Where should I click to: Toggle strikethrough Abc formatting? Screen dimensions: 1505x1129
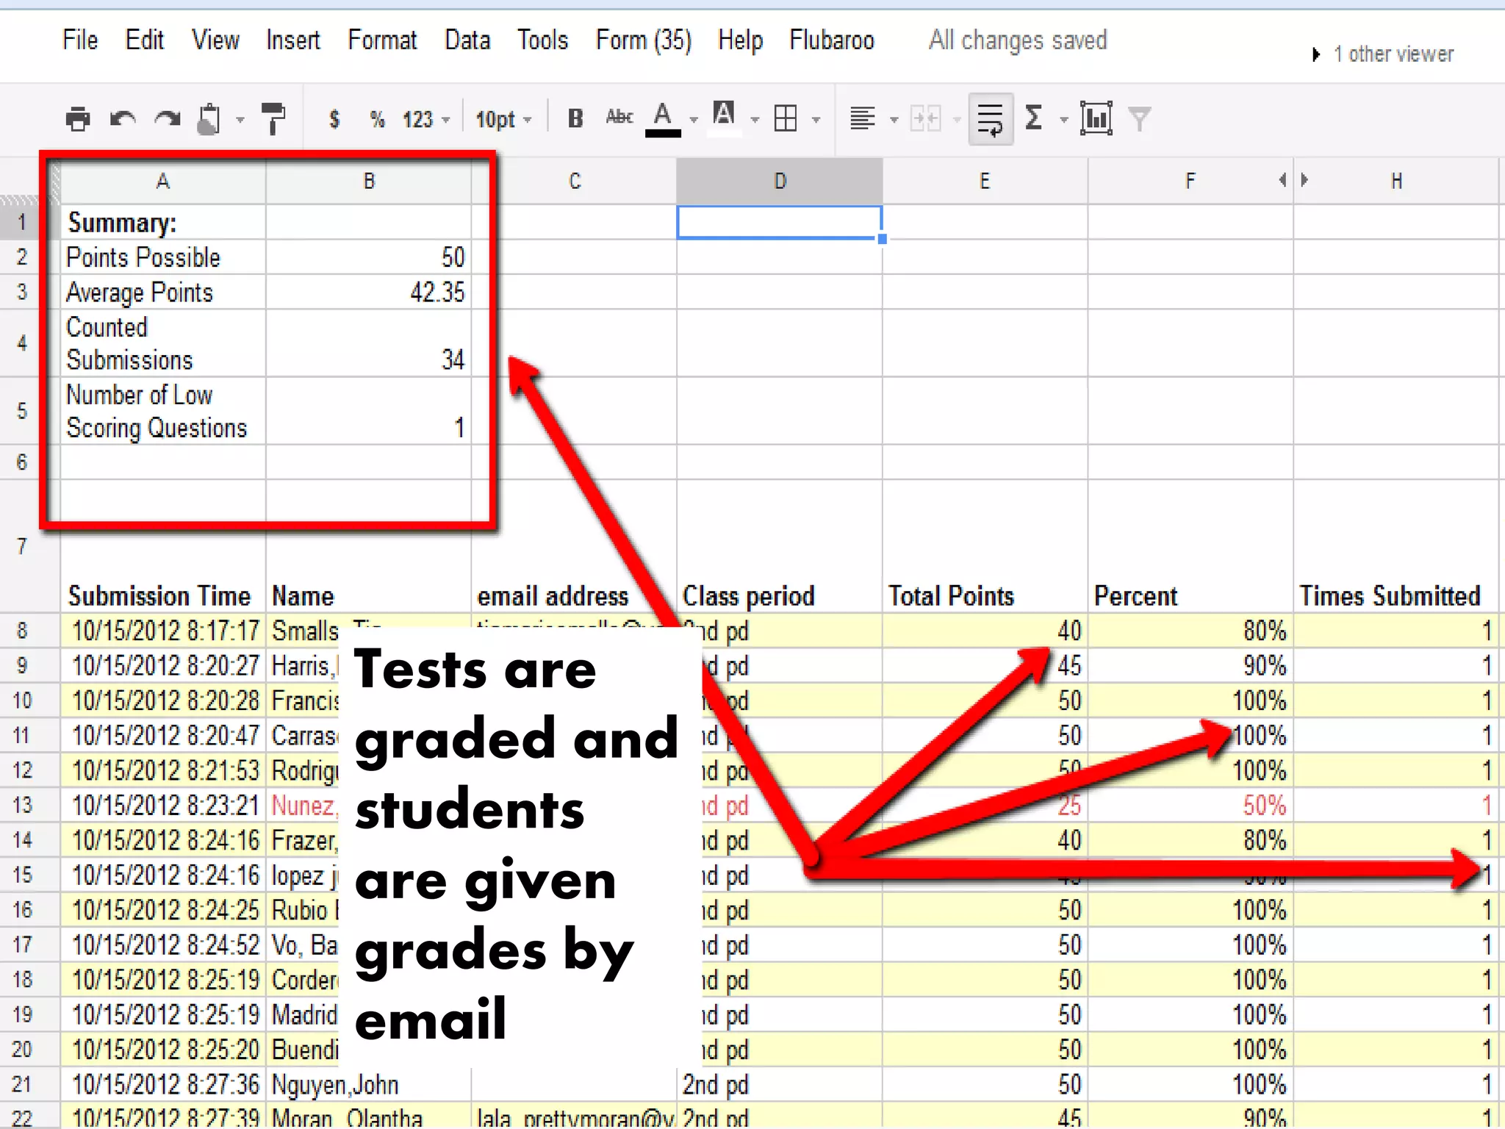coord(619,117)
